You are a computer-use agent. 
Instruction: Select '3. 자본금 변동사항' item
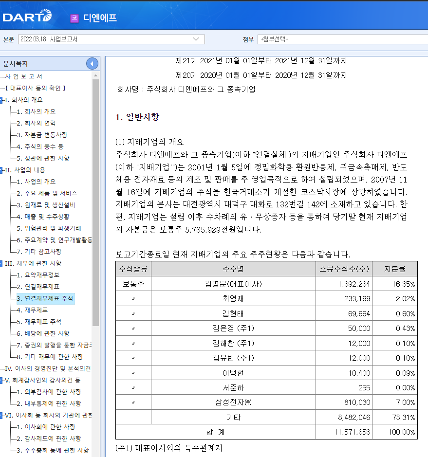point(41,135)
